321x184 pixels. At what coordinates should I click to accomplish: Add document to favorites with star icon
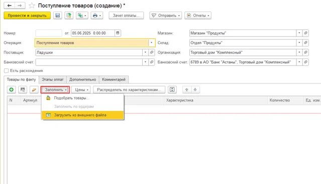point(32,5)
